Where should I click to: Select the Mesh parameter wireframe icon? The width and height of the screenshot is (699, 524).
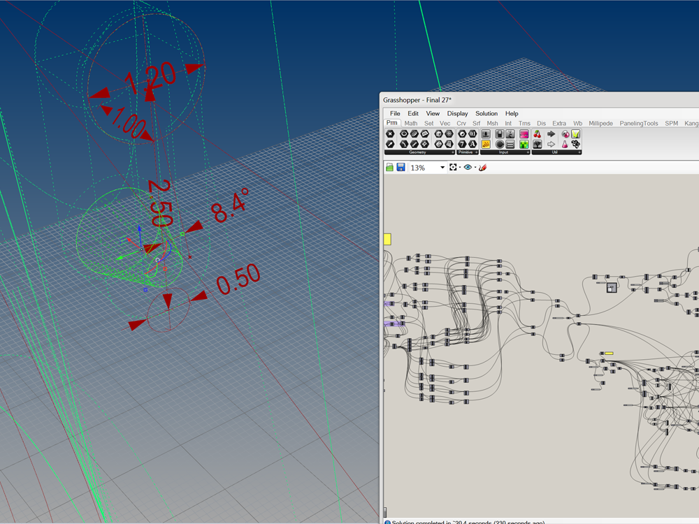pyautogui.click(x=449, y=133)
